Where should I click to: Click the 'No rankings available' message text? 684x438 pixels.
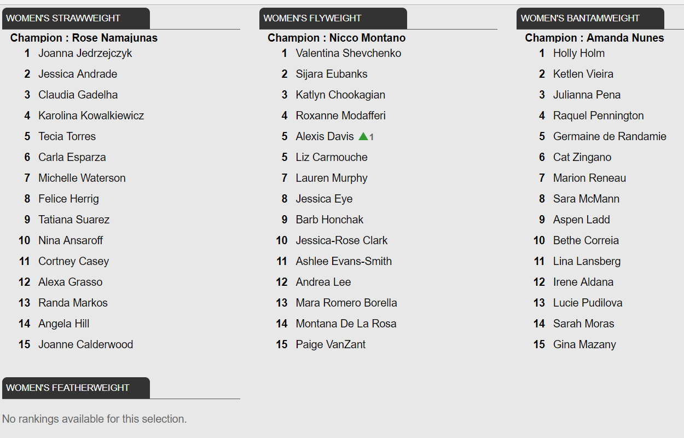pyautogui.click(x=95, y=419)
